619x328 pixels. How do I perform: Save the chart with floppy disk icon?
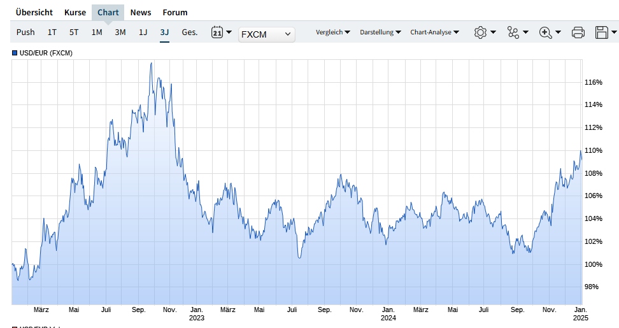(601, 32)
